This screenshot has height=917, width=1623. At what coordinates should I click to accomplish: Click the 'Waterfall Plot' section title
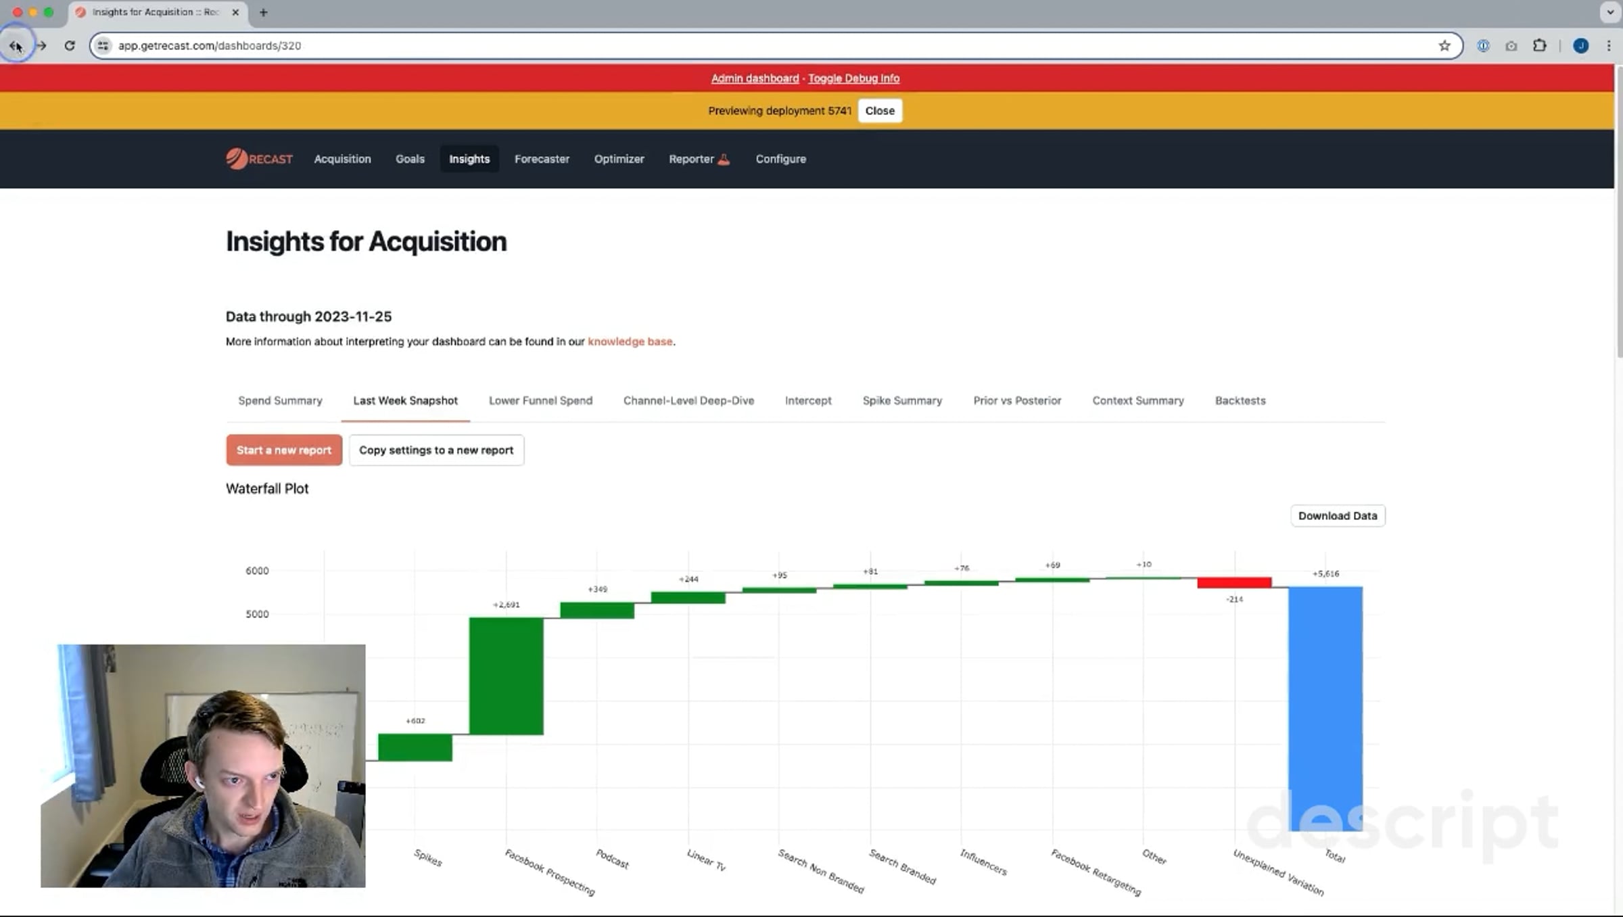tap(267, 488)
